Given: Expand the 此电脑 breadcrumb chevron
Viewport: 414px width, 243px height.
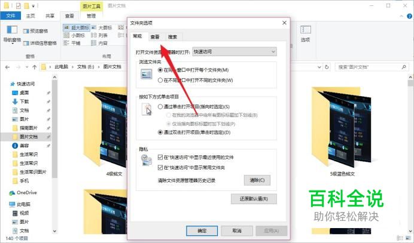Looking at the screenshot, I should (x=72, y=67).
